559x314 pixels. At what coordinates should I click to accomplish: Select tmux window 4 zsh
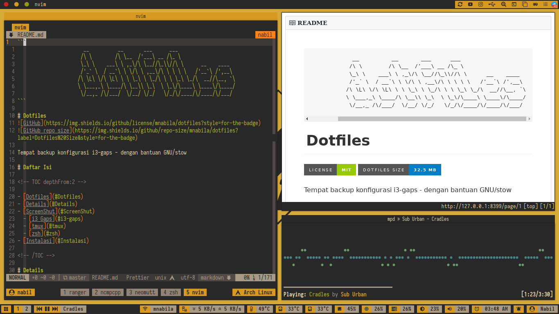(x=171, y=292)
